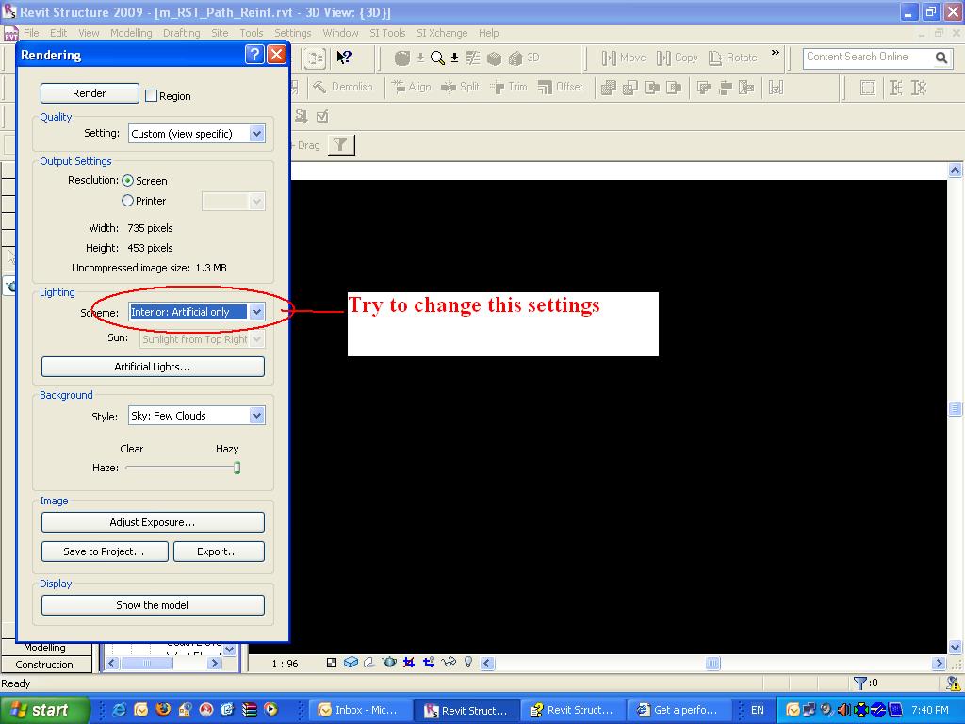Open the Window menu

coord(340,33)
